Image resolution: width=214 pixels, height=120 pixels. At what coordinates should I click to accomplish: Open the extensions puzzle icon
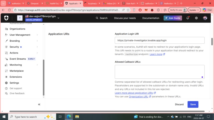(158, 10)
